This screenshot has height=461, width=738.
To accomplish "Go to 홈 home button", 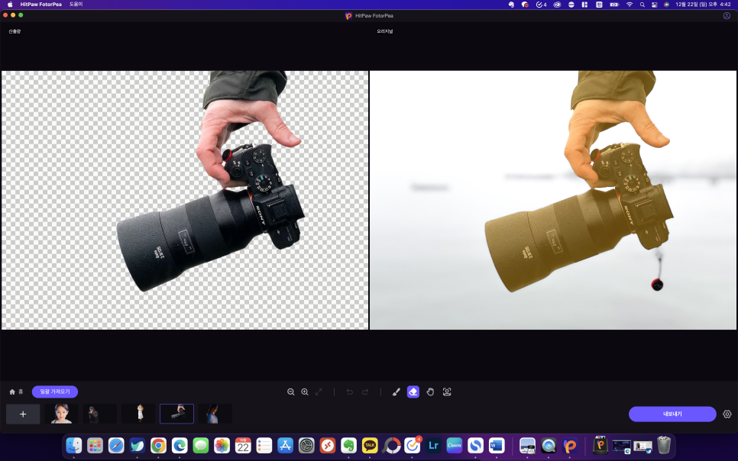I will (16, 392).
